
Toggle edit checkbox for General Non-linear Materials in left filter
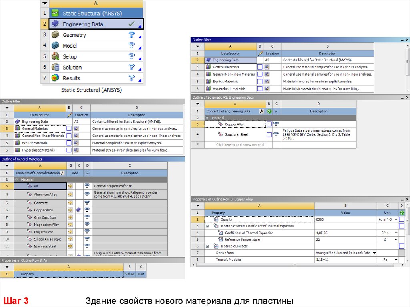point(69,136)
